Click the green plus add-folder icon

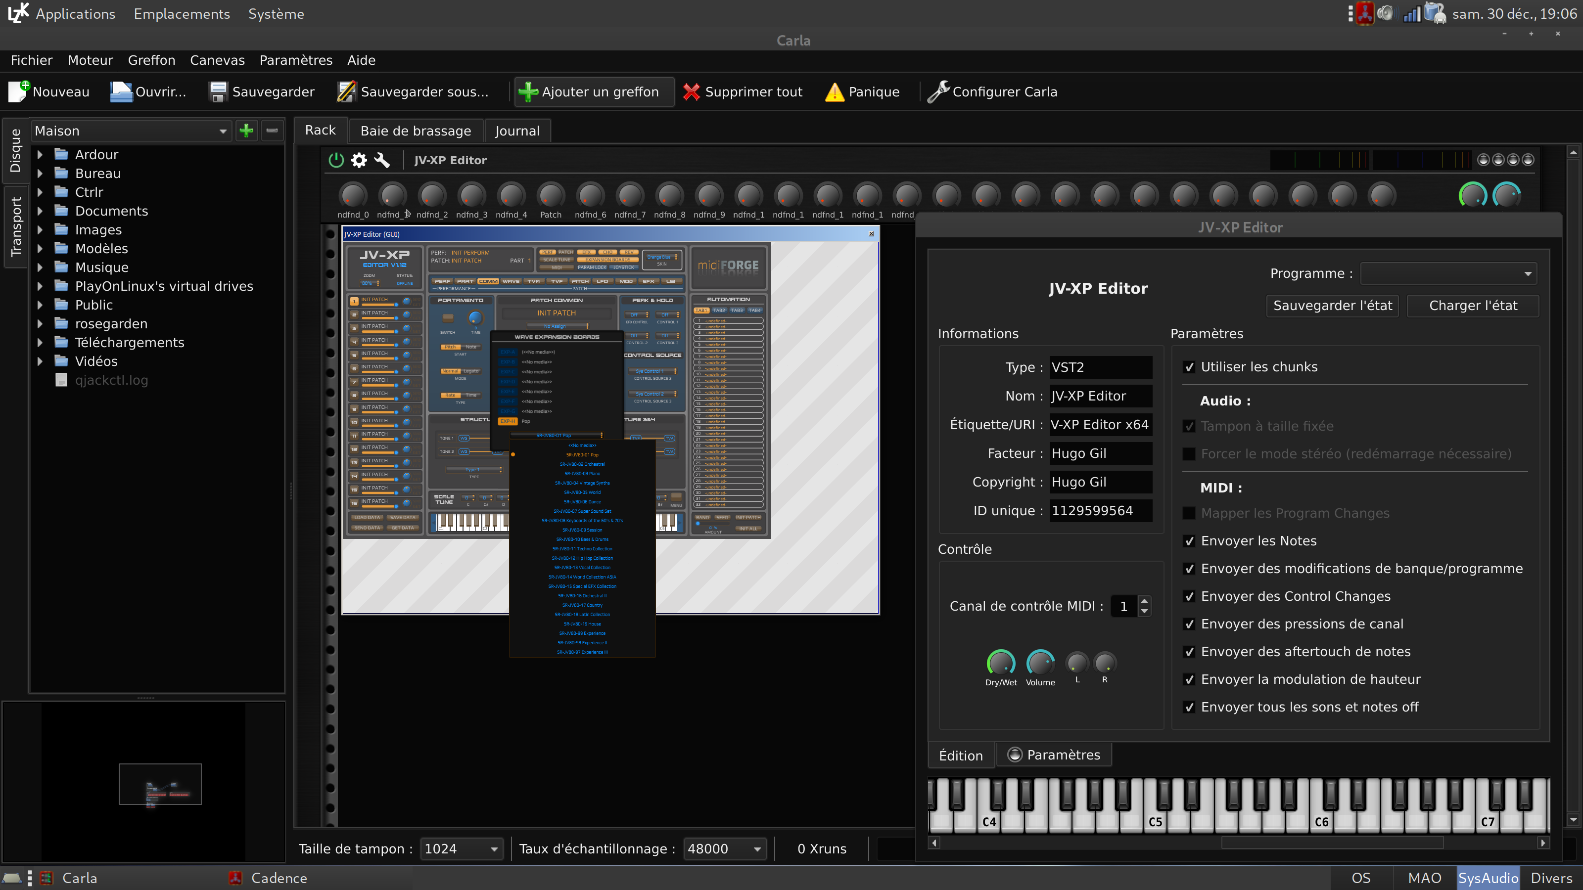(x=246, y=131)
